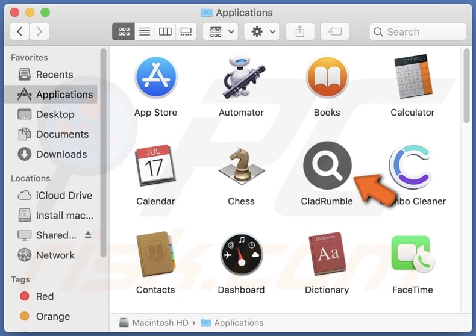Select Downloads in the sidebar
The image size is (476, 336).
(x=61, y=154)
